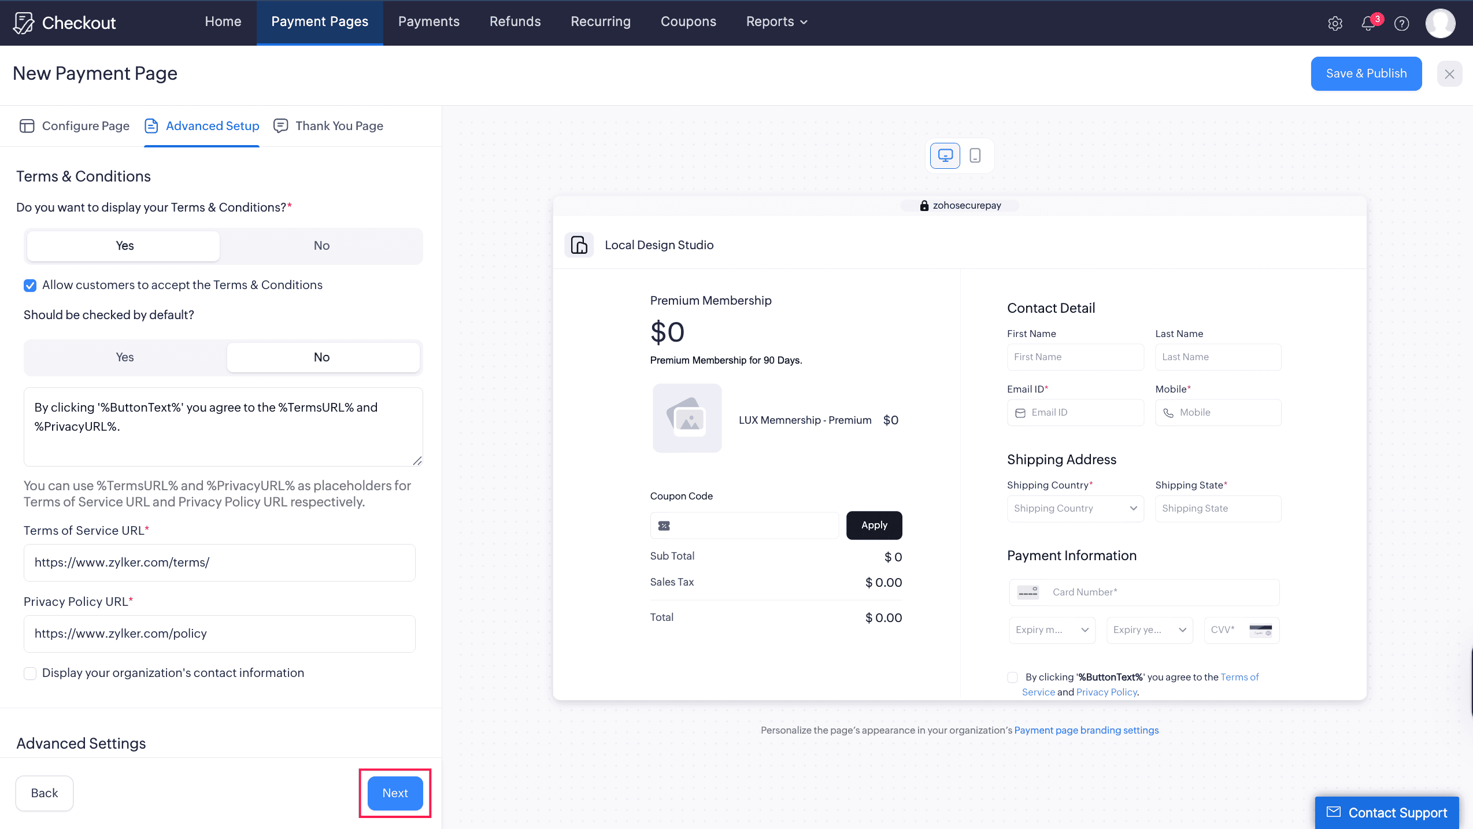Open the user profile avatar
This screenshot has height=829, width=1473.
click(1440, 23)
